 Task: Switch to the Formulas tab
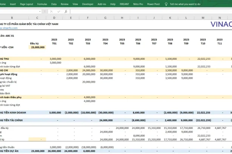point(42,4)
